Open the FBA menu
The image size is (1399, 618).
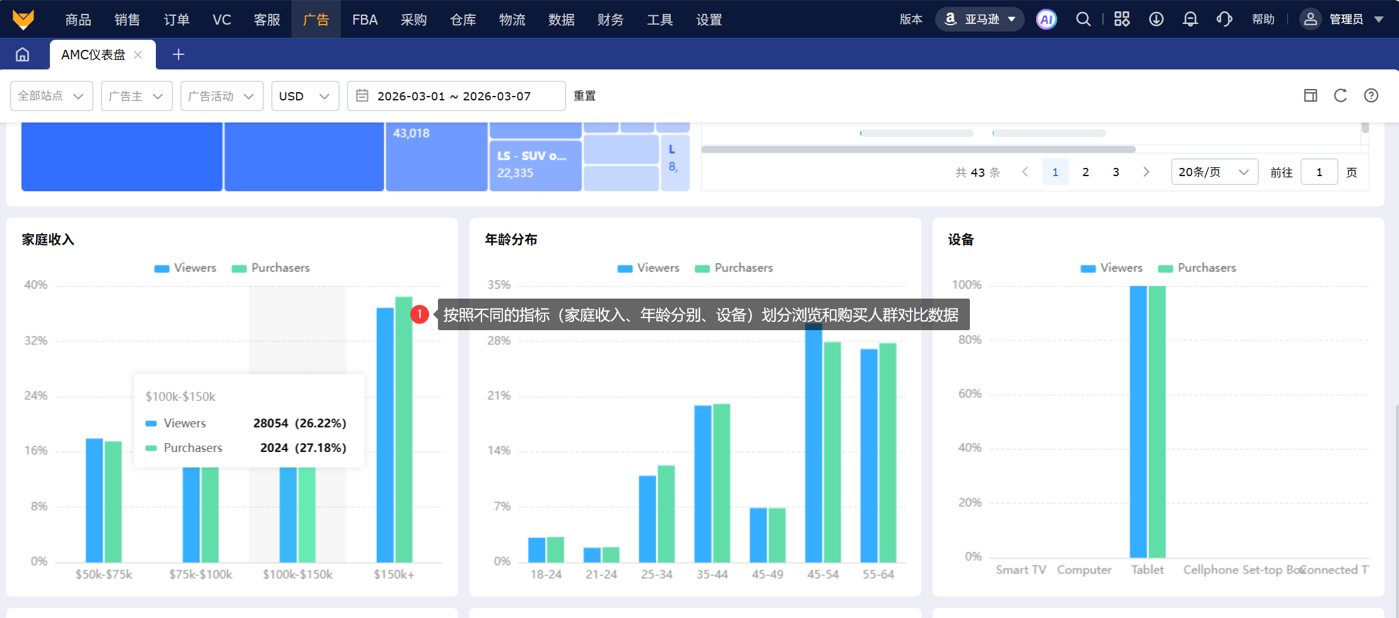[x=365, y=20]
